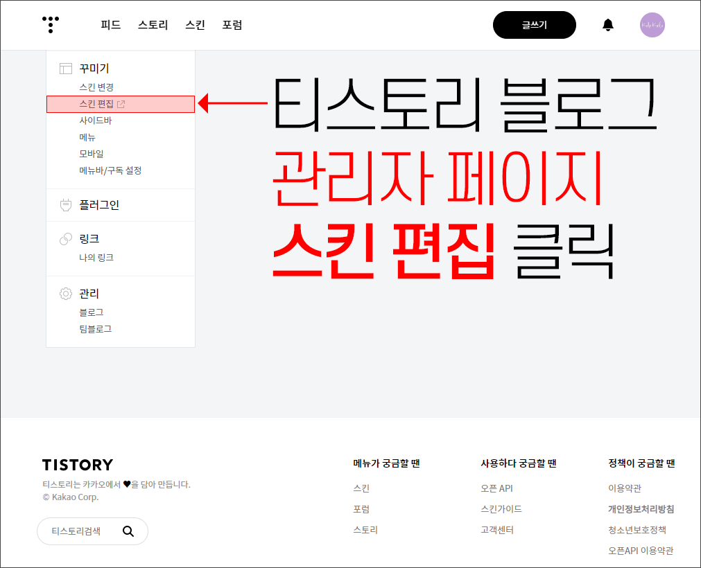This screenshot has height=568, width=701.
Task: Open 메뉴바/구독 설정
Action: [x=110, y=170]
